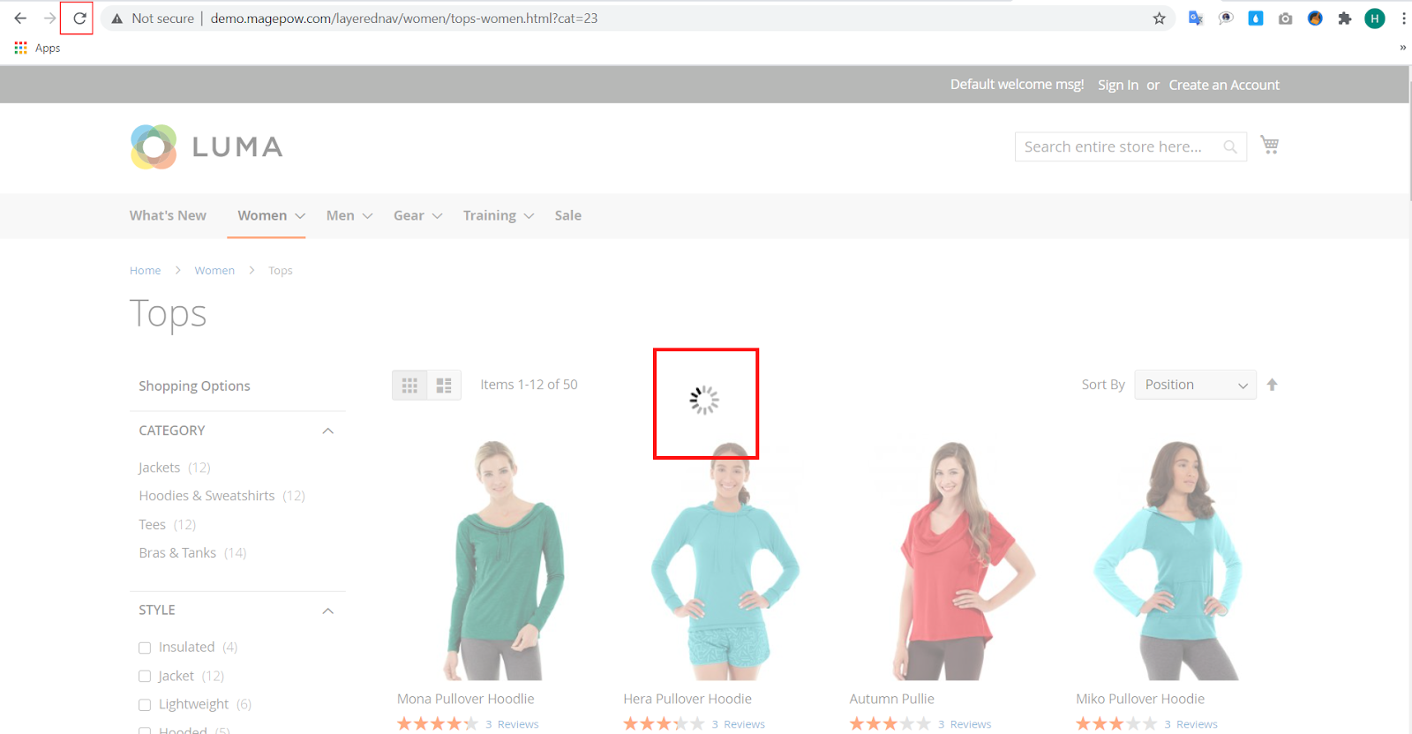1412x734 pixels.
Task: Collapse the CATEGORY filter section
Action: [x=327, y=431]
